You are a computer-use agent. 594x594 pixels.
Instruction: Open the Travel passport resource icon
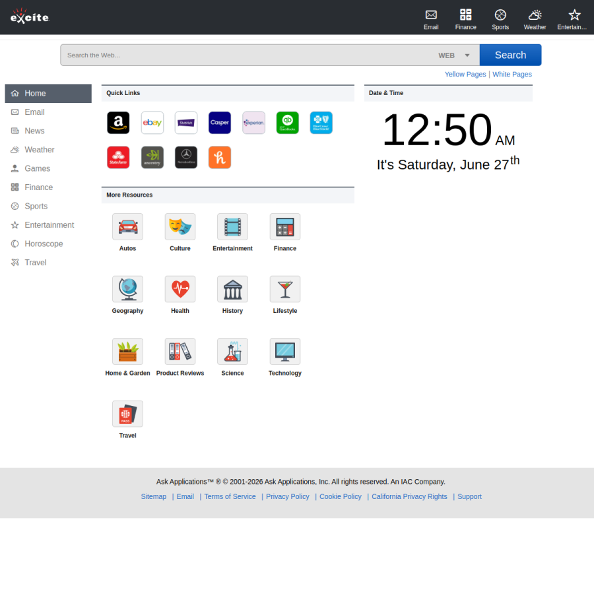[x=127, y=414]
